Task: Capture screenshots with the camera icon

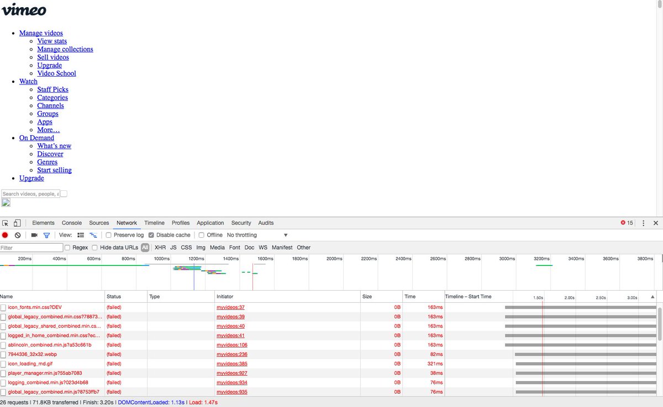Action: 34,235
